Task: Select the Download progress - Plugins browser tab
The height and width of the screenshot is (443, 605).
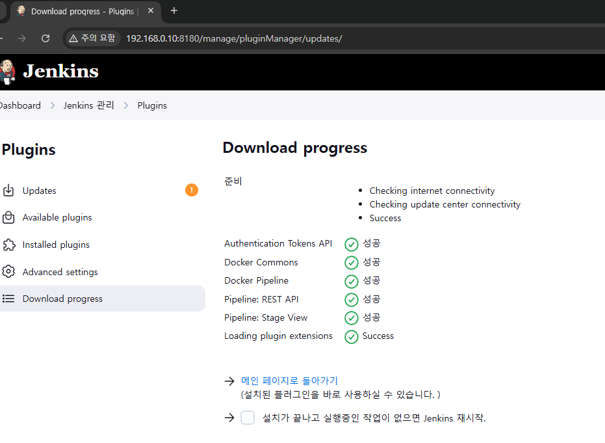Action: [x=86, y=11]
